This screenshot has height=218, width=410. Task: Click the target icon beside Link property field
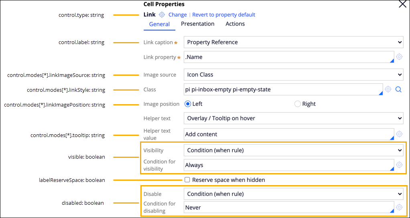coord(399,57)
